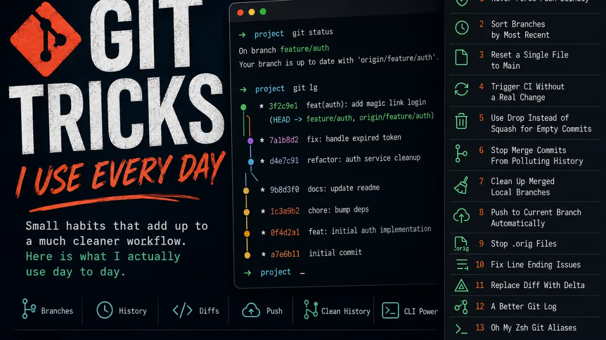The image size is (606, 340).
Task: Click the clock icon next to History label
Action: click(105, 310)
